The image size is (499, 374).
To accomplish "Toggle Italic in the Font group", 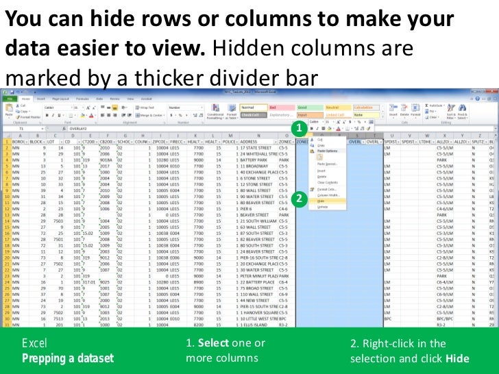I will (x=53, y=116).
